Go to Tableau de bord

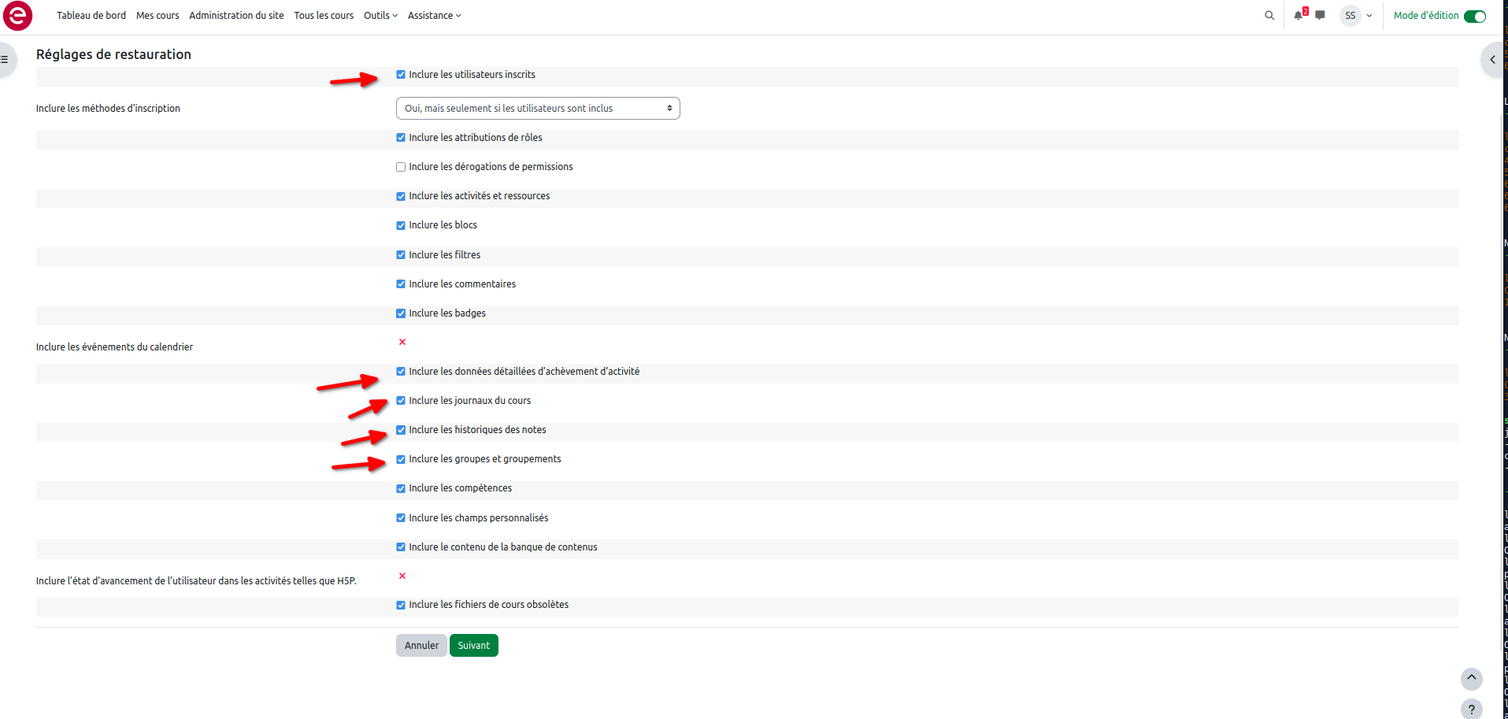(x=91, y=16)
